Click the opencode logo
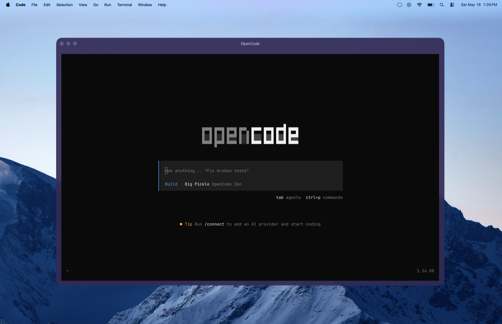 250,135
